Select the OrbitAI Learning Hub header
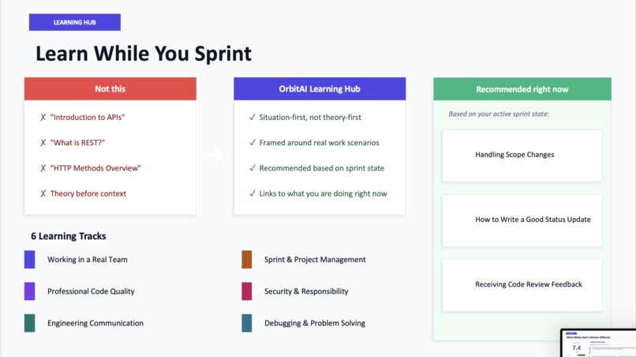Viewport: 636px width, 357px height. tap(320, 89)
